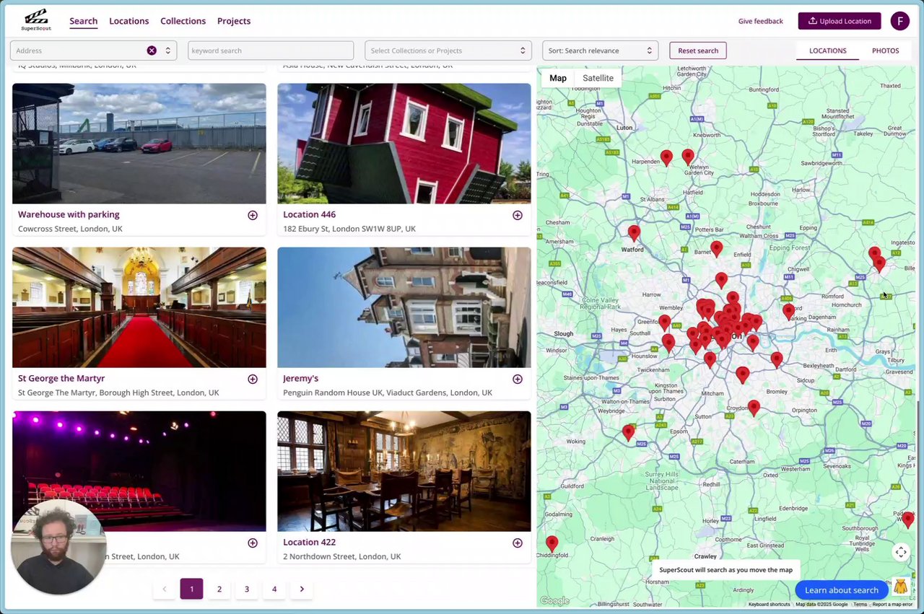Go to results page 2
Viewport: 924px width, 614px height.
219,589
